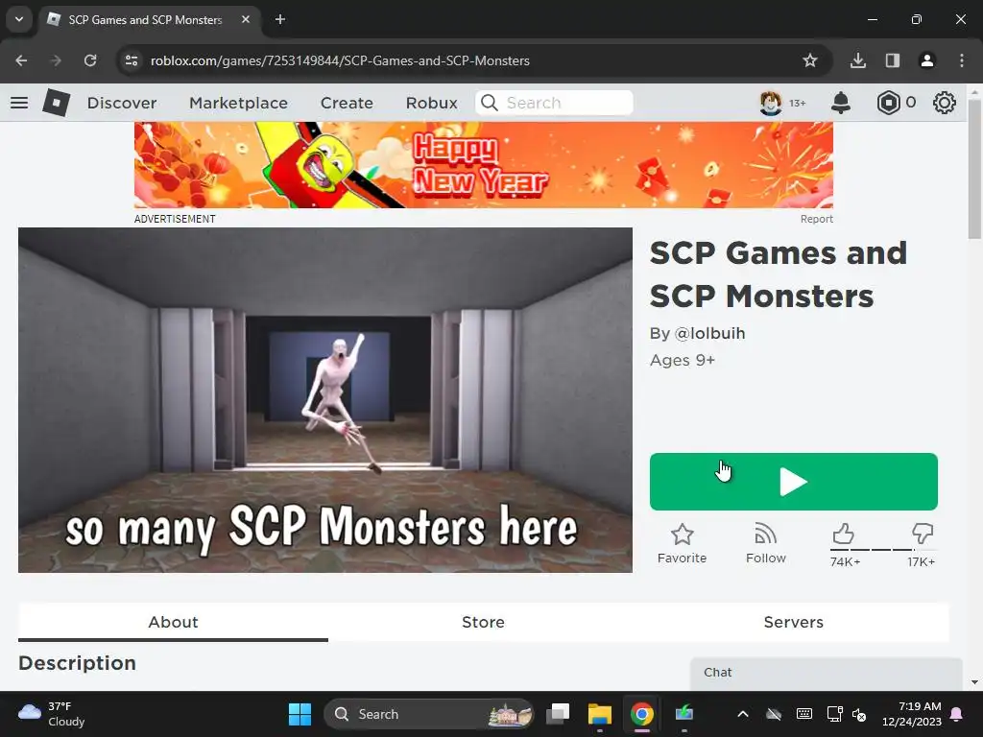Click the Windows taskbar search box
983x737 pixels.
point(429,714)
